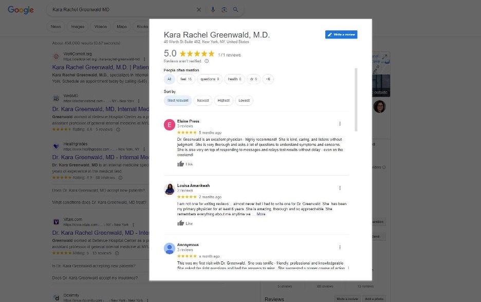
Task: Sort reviews by Lowest
Action: click(x=244, y=101)
